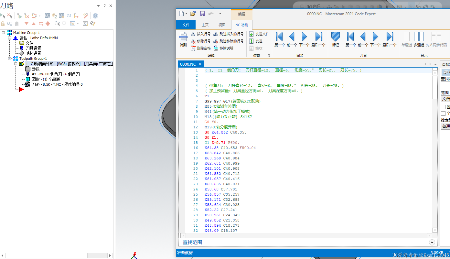Image resolution: width=450 pixels, height=259 pixels.
Task: Click the red down-triangle move insert arrow icon
Action: point(27,24)
